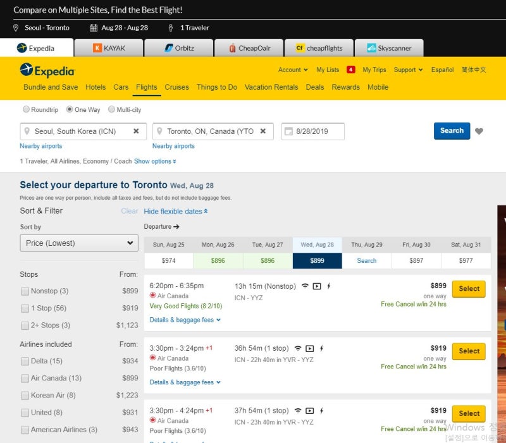The width and height of the screenshot is (506, 443).
Task: Choose the Mon, Aug 26 $896 fare
Action: tap(218, 260)
